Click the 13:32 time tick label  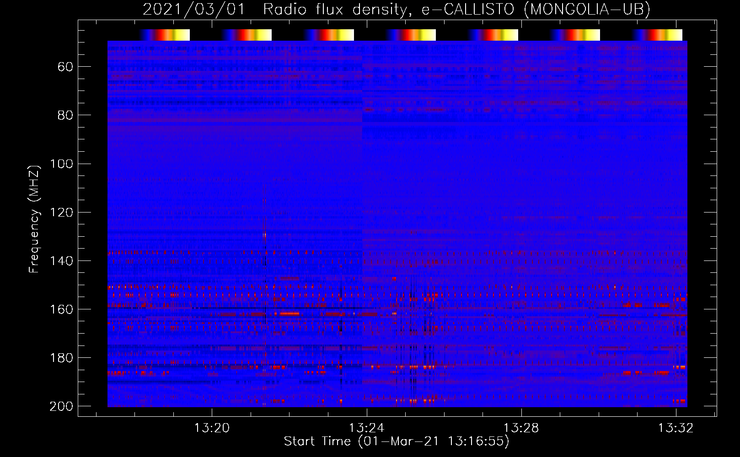point(676,428)
